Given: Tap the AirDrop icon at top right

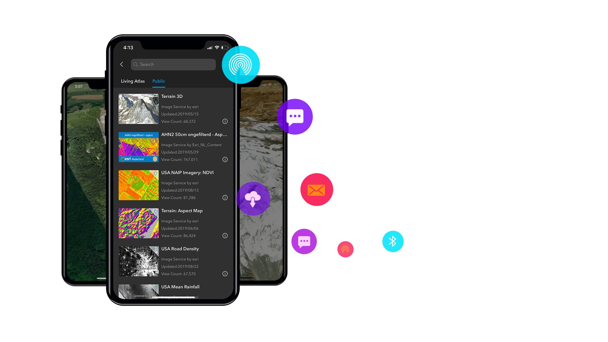Looking at the screenshot, I should point(241,64).
